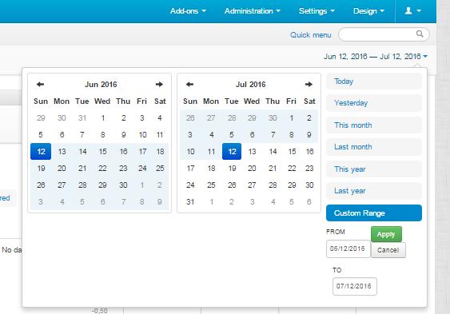Viewport: 450px width, 314px height.
Task: Pick July 20 in the Jul 2016 calendar
Action: coord(252,169)
